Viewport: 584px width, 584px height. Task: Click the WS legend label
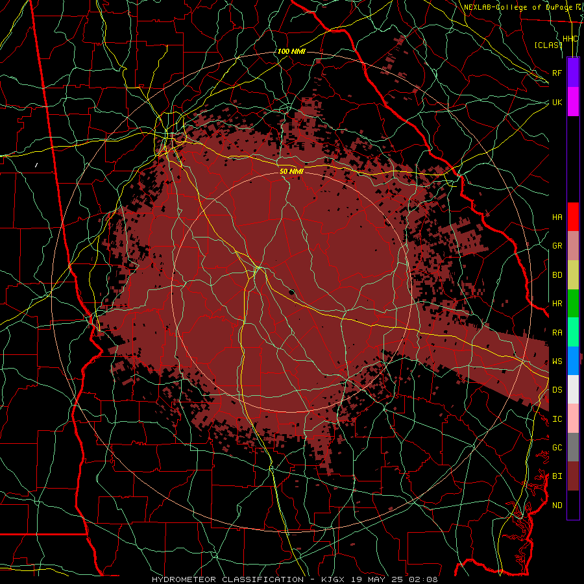(557, 361)
